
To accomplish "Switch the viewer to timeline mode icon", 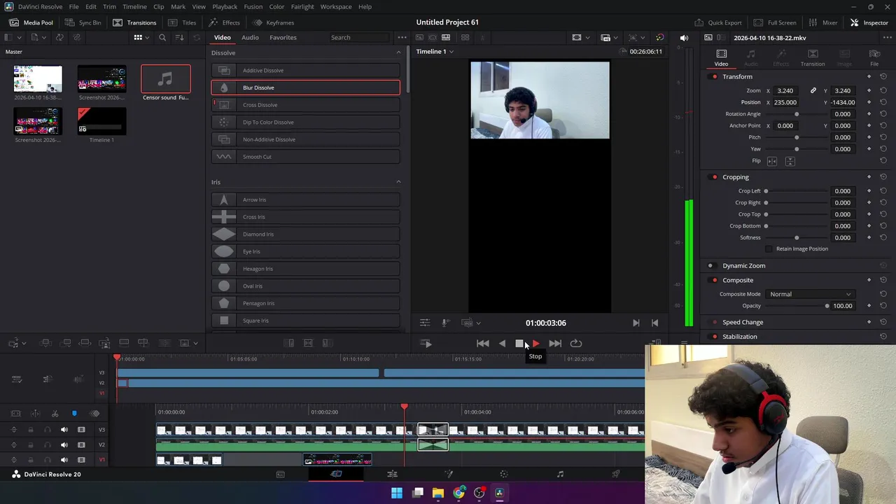I will pyautogui.click(x=446, y=37).
